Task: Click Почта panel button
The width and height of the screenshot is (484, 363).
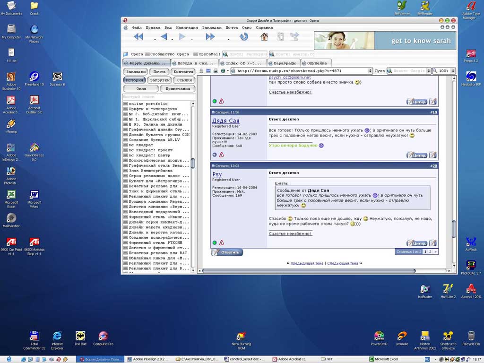Action: 159,72
